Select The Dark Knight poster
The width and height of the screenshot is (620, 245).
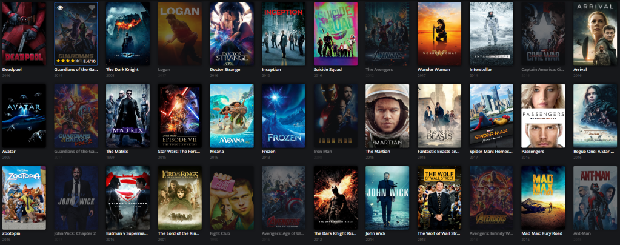click(x=128, y=33)
